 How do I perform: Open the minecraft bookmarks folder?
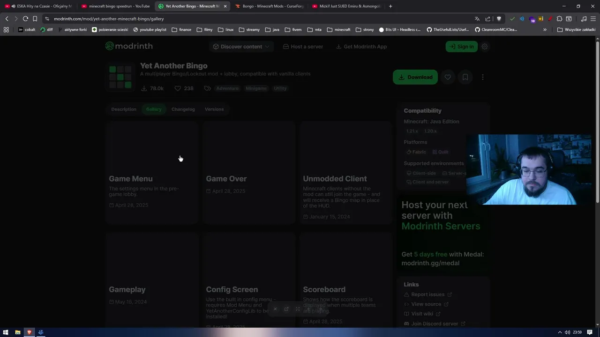(x=338, y=29)
